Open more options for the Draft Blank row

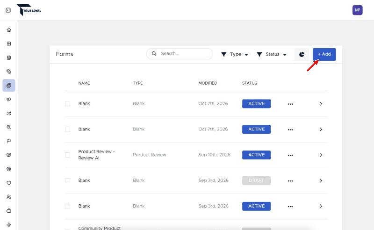click(290, 181)
